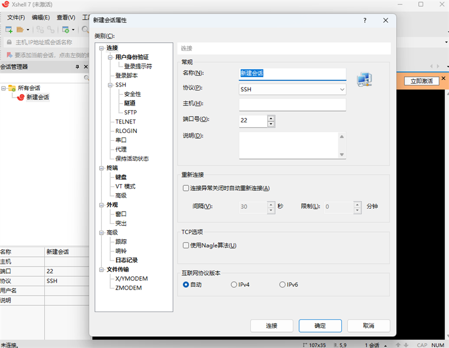449x348 pixels.
Task: Open the 查看 menu
Action: 65,17
